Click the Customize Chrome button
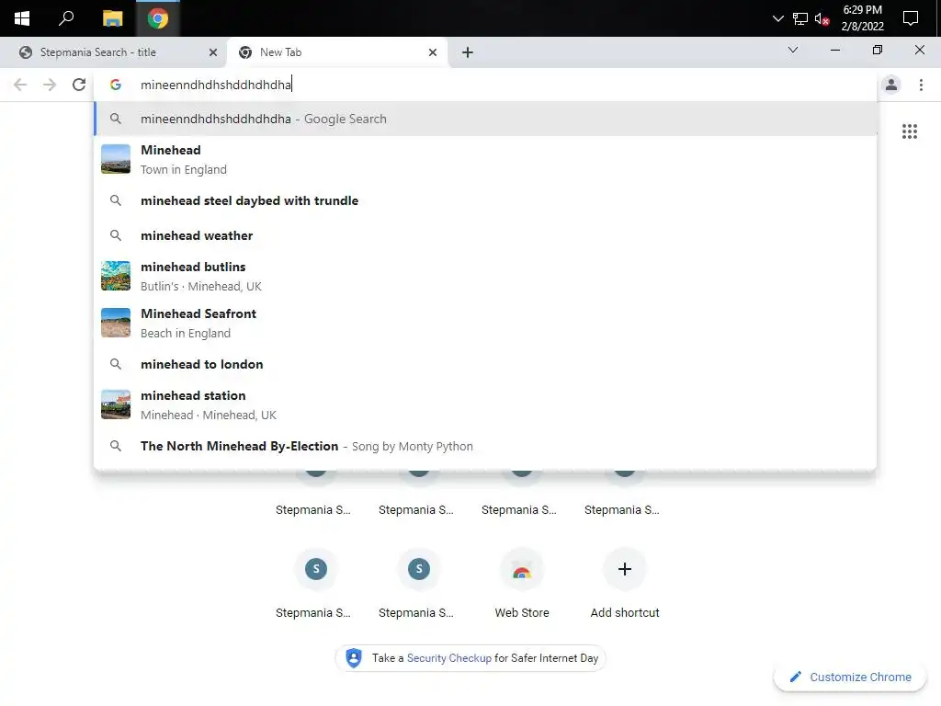The image size is (941, 706). pyautogui.click(x=850, y=678)
